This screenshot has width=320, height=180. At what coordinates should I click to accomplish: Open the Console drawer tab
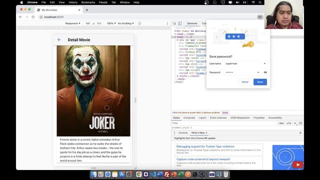coord(183,133)
